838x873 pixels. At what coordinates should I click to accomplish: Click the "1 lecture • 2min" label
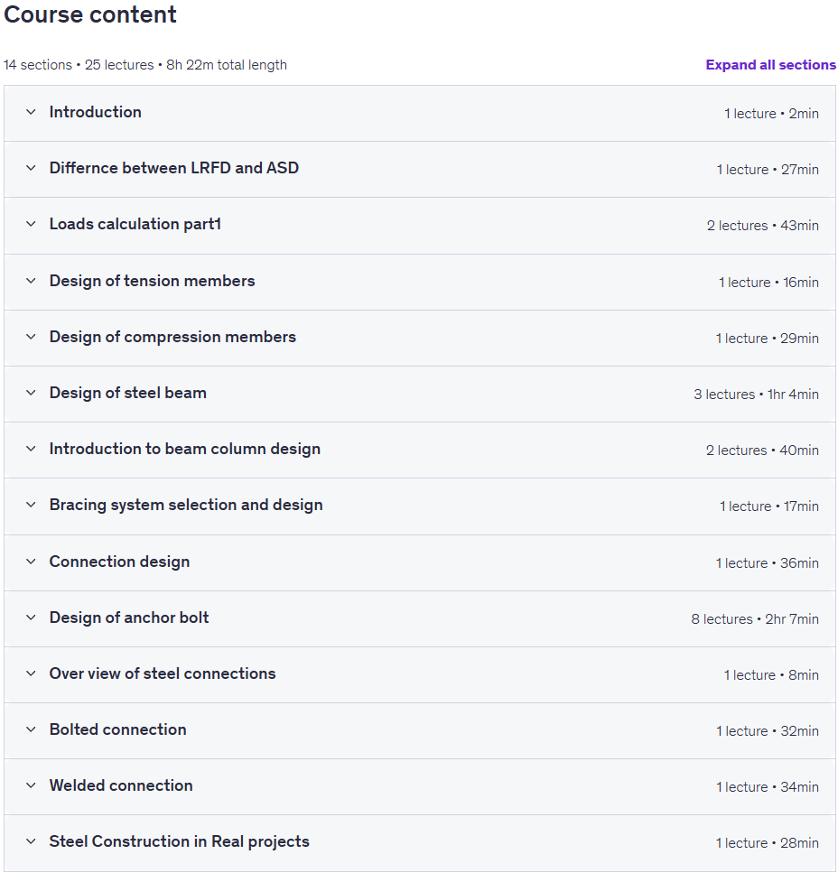tap(771, 114)
